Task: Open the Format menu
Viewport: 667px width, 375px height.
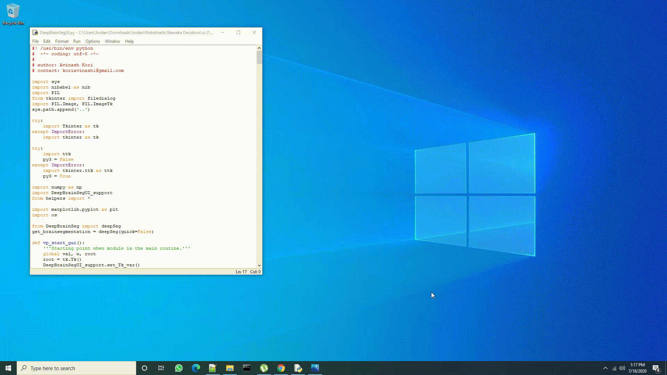Action: 61,41
